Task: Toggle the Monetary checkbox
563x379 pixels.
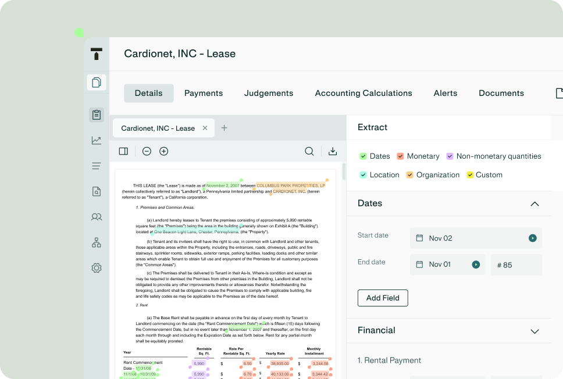Action: pos(400,156)
